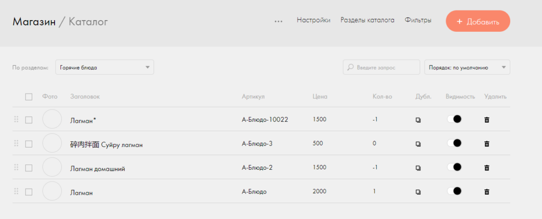
Task: Remove the Лагман домашний item
Action: coord(487,168)
